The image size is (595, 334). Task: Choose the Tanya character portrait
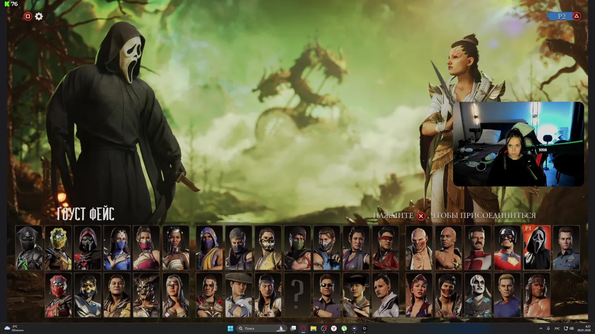(175, 248)
